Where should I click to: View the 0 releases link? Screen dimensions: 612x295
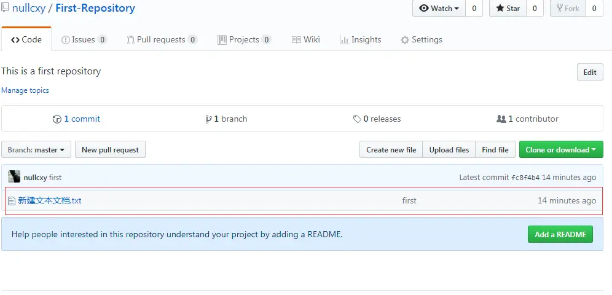click(x=382, y=119)
